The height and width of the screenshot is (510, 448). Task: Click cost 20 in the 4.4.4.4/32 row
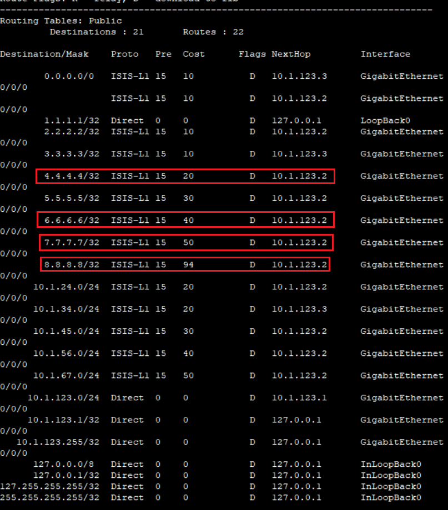(188, 176)
